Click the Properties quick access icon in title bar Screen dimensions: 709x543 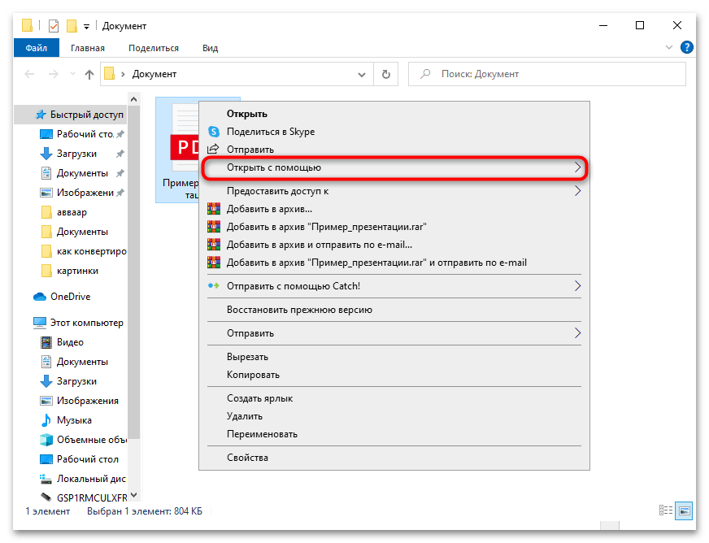54,26
